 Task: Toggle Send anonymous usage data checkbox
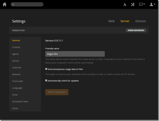[46, 69]
